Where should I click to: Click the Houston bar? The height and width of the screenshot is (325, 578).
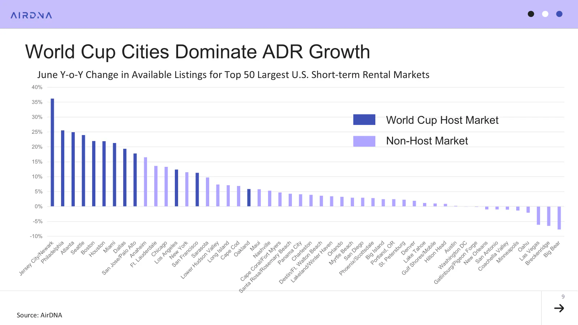pos(104,174)
